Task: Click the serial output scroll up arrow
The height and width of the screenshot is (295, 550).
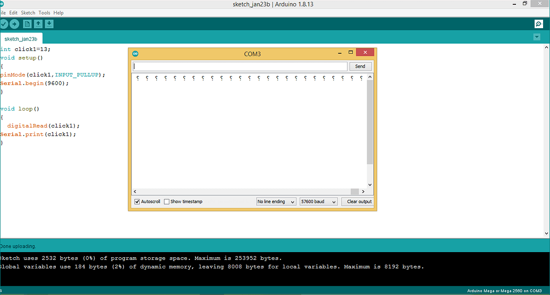Action: [x=370, y=77]
